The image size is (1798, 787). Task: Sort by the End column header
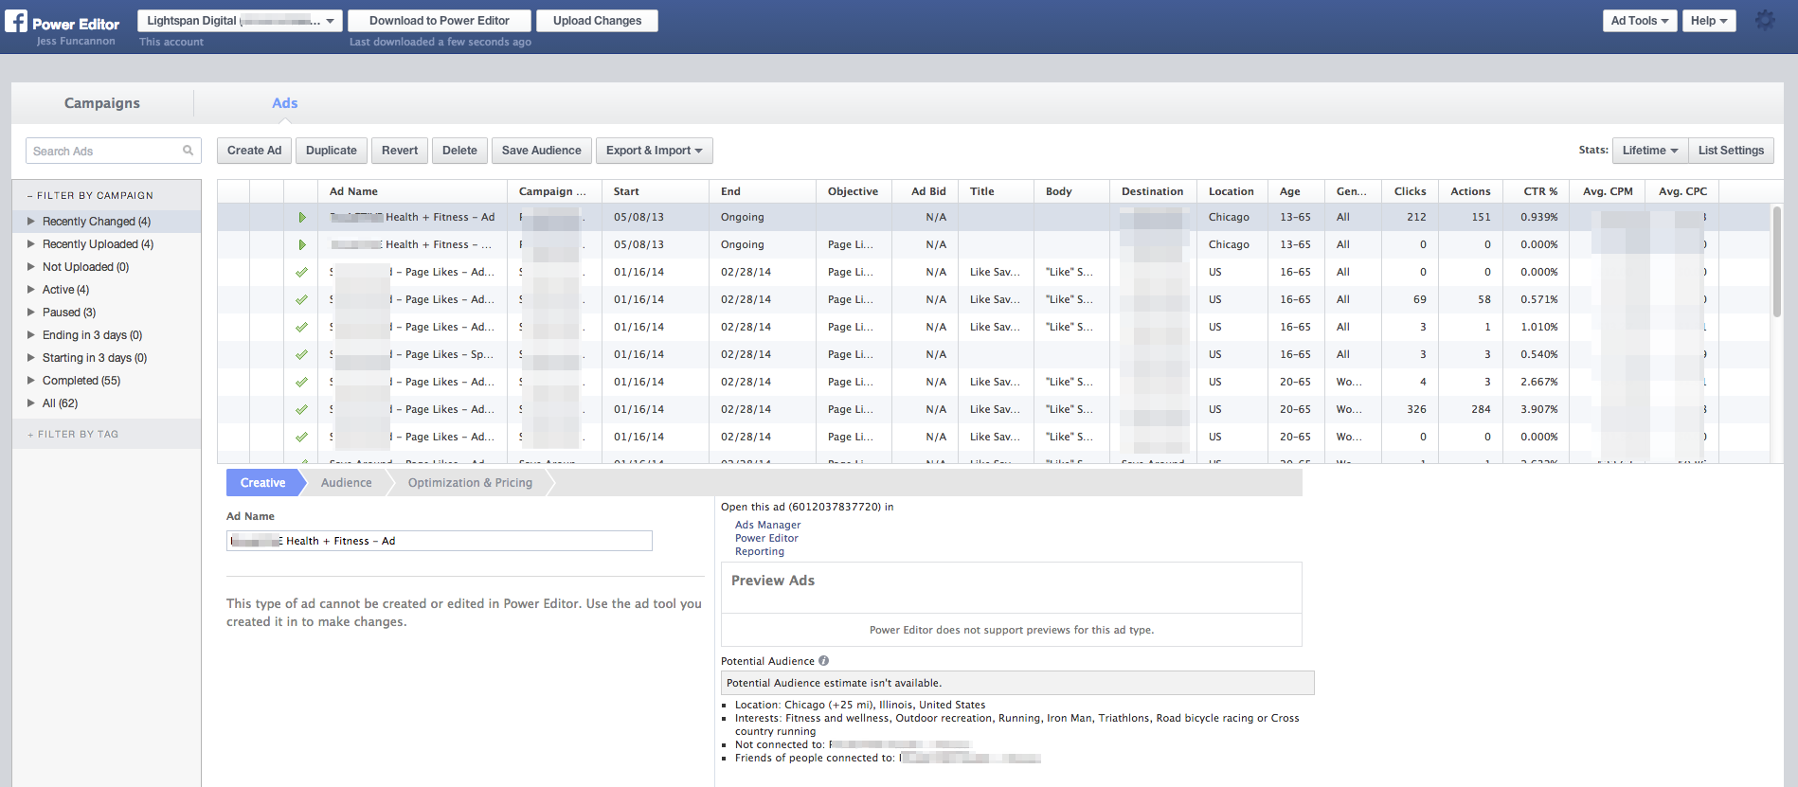pyautogui.click(x=762, y=191)
